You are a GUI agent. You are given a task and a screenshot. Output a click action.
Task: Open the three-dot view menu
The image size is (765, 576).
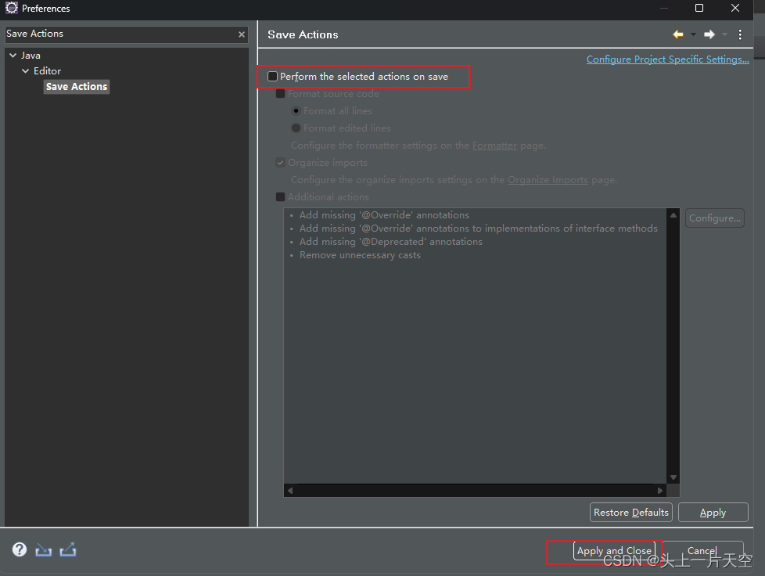pyautogui.click(x=740, y=34)
